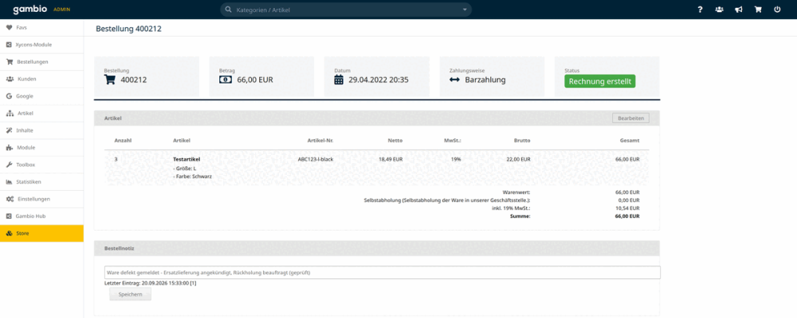This screenshot has height=318, width=797.
Task: Click the Google G icon in sidebar
Action: tap(9, 96)
